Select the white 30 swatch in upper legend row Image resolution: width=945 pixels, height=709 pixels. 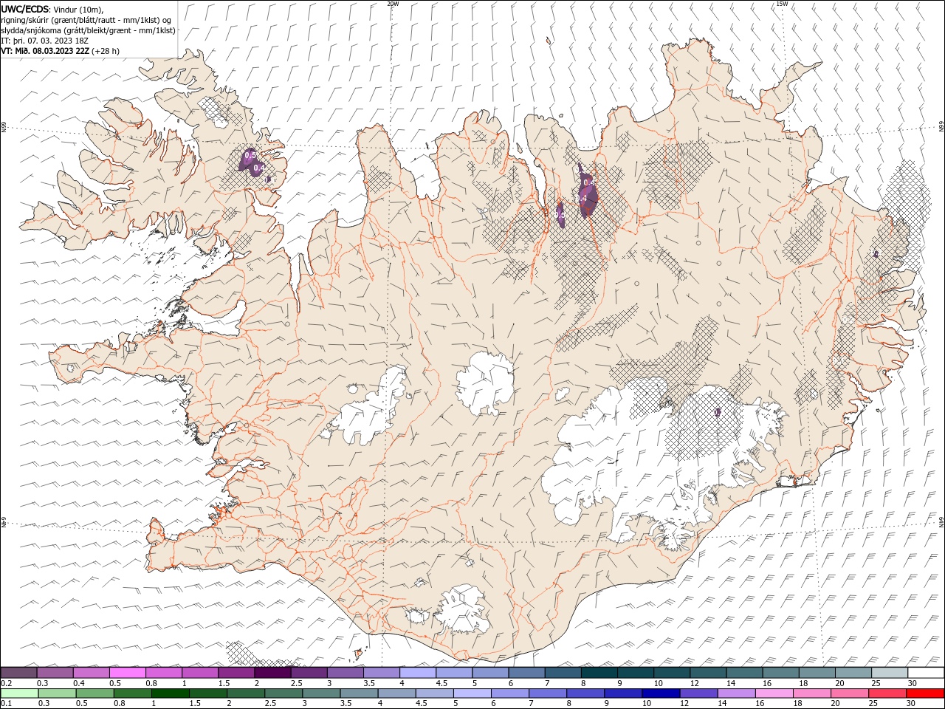coord(926,673)
